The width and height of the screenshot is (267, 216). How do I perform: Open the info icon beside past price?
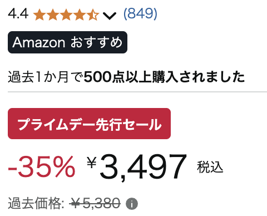point(132,204)
